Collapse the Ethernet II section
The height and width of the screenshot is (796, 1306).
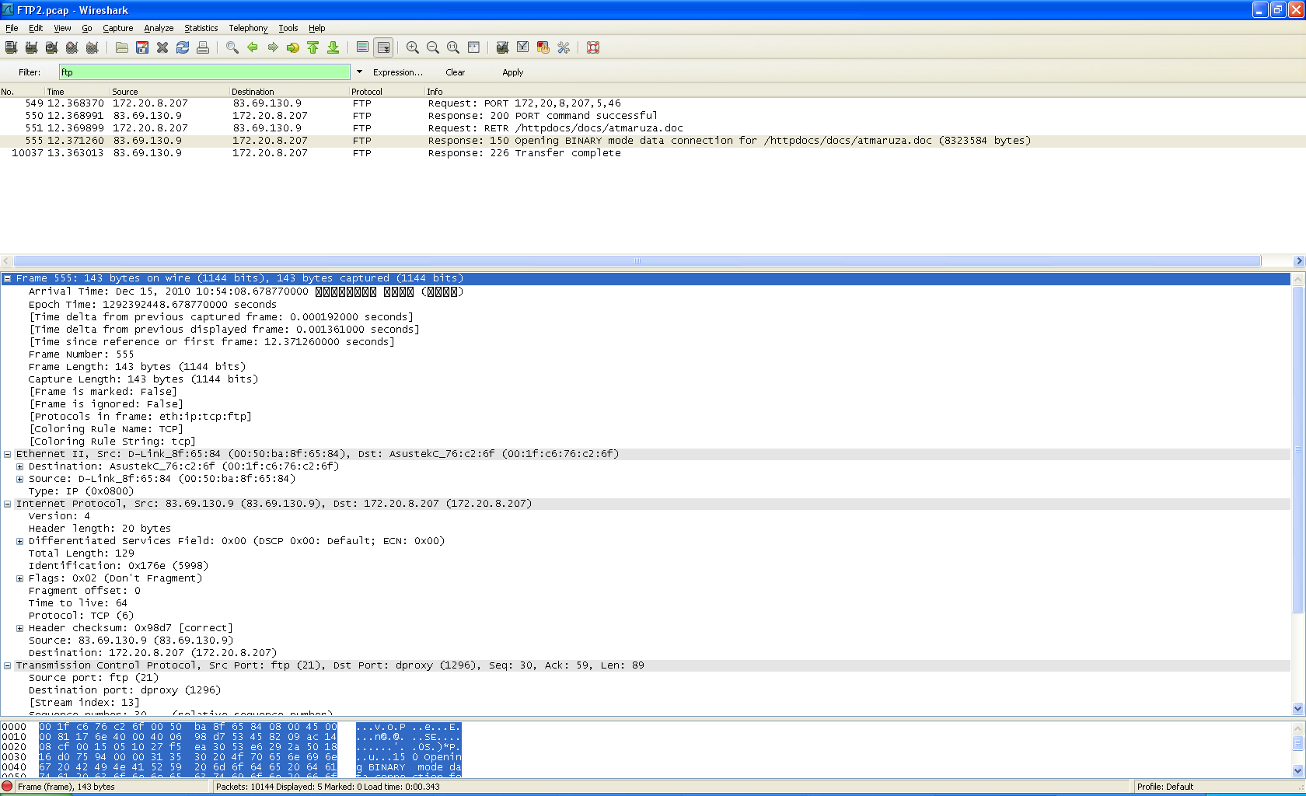pos(7,454)
